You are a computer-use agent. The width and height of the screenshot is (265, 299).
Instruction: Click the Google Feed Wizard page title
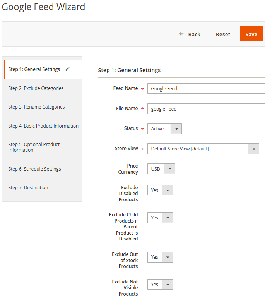click(x=43, y=7)
